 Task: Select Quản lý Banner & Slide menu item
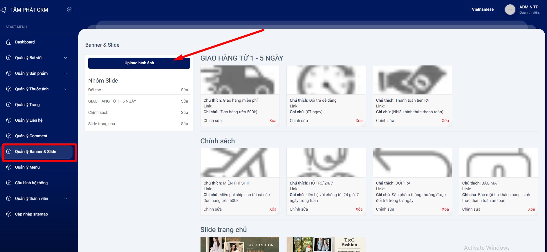coord(35,151)
